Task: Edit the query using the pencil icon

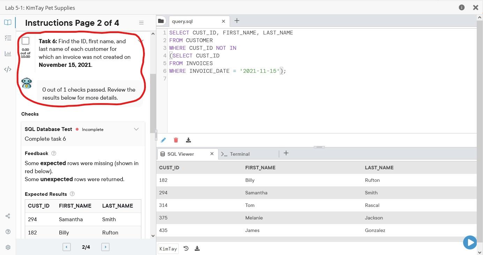Action: pyautogui.click(x=163, y=140)
